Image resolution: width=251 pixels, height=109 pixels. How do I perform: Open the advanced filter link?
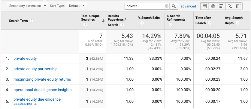[x=188, y=6]
